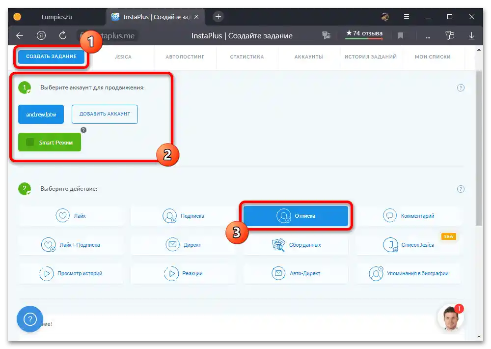Viewport: 491px width, 349px height.
Task: Select the and.rew.lptw account button
Action: pos(41,114)
